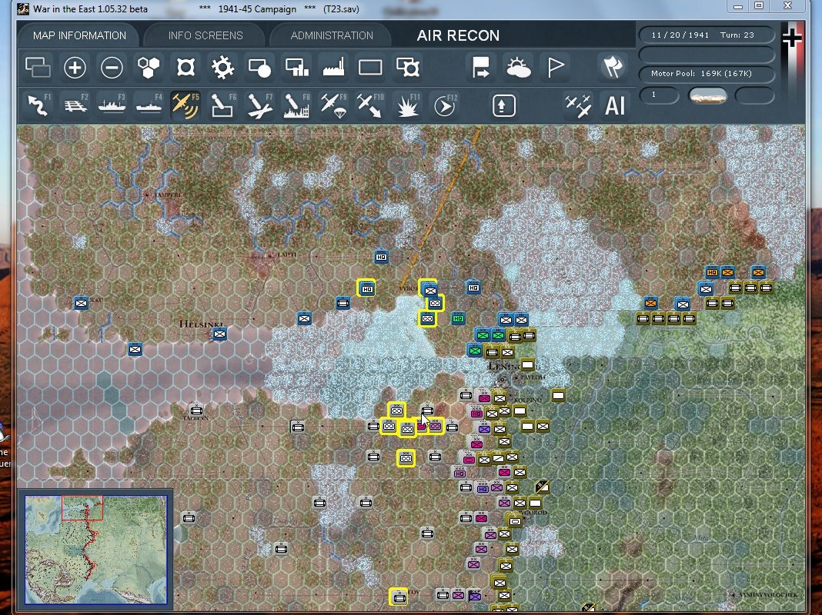This screenshot has height=615, width=822.
Task: Select bomb unit F6 mode icon
Action: 222,105
